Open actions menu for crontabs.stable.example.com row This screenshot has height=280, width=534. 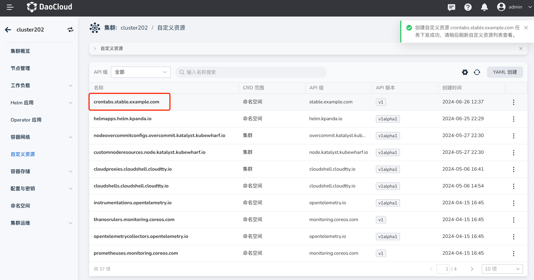[x=513, y=102]
